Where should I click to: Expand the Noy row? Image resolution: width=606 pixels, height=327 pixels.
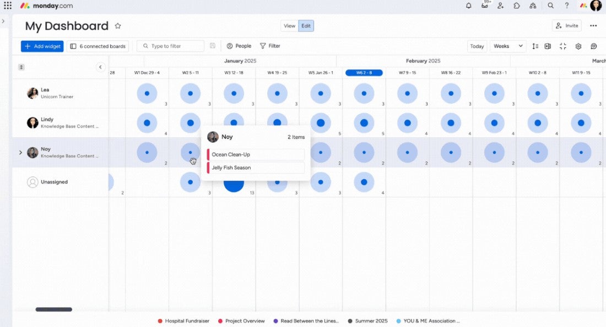[x=21, y=152]
